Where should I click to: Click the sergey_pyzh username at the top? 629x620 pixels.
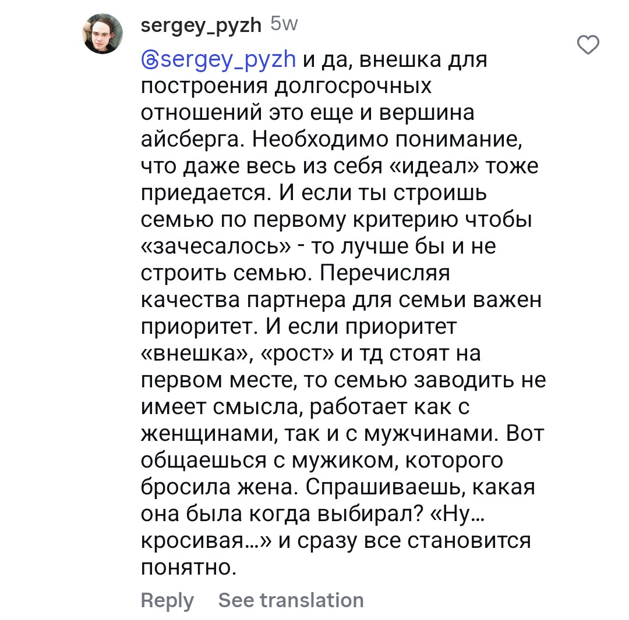click(202, 25)
